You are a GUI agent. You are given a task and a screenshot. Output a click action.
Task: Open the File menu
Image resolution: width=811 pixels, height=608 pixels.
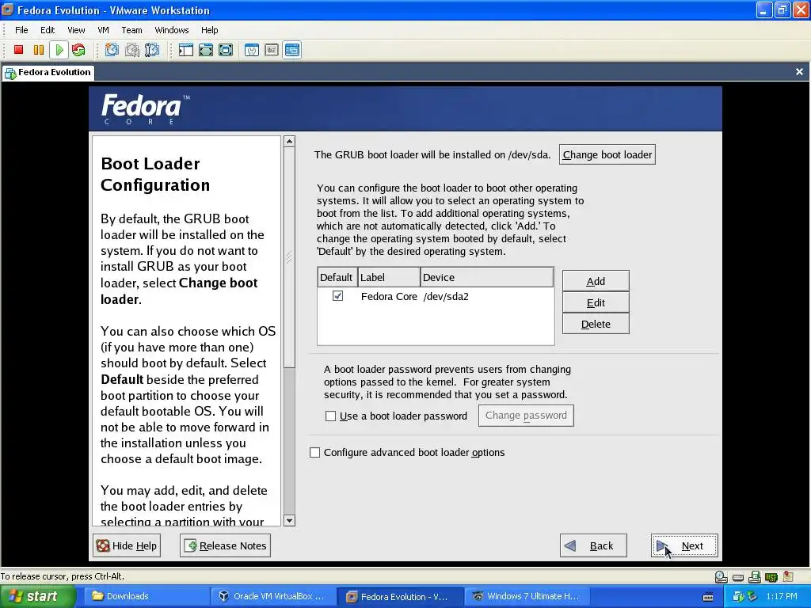(x=21, y=30)
